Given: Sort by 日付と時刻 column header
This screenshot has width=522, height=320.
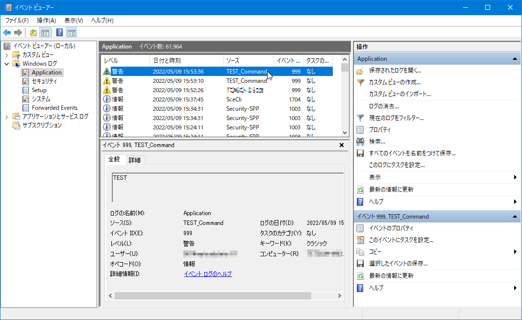Looking at the screenshot, I should pos(167,61).
